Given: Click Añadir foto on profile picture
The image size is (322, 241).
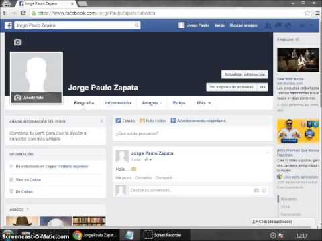Looking at the screenshot, I should coord(36,98).
